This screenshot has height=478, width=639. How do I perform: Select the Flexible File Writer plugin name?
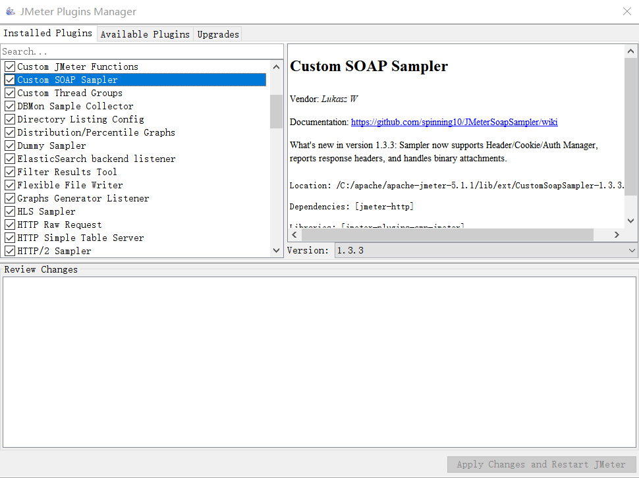coord(70,185)
